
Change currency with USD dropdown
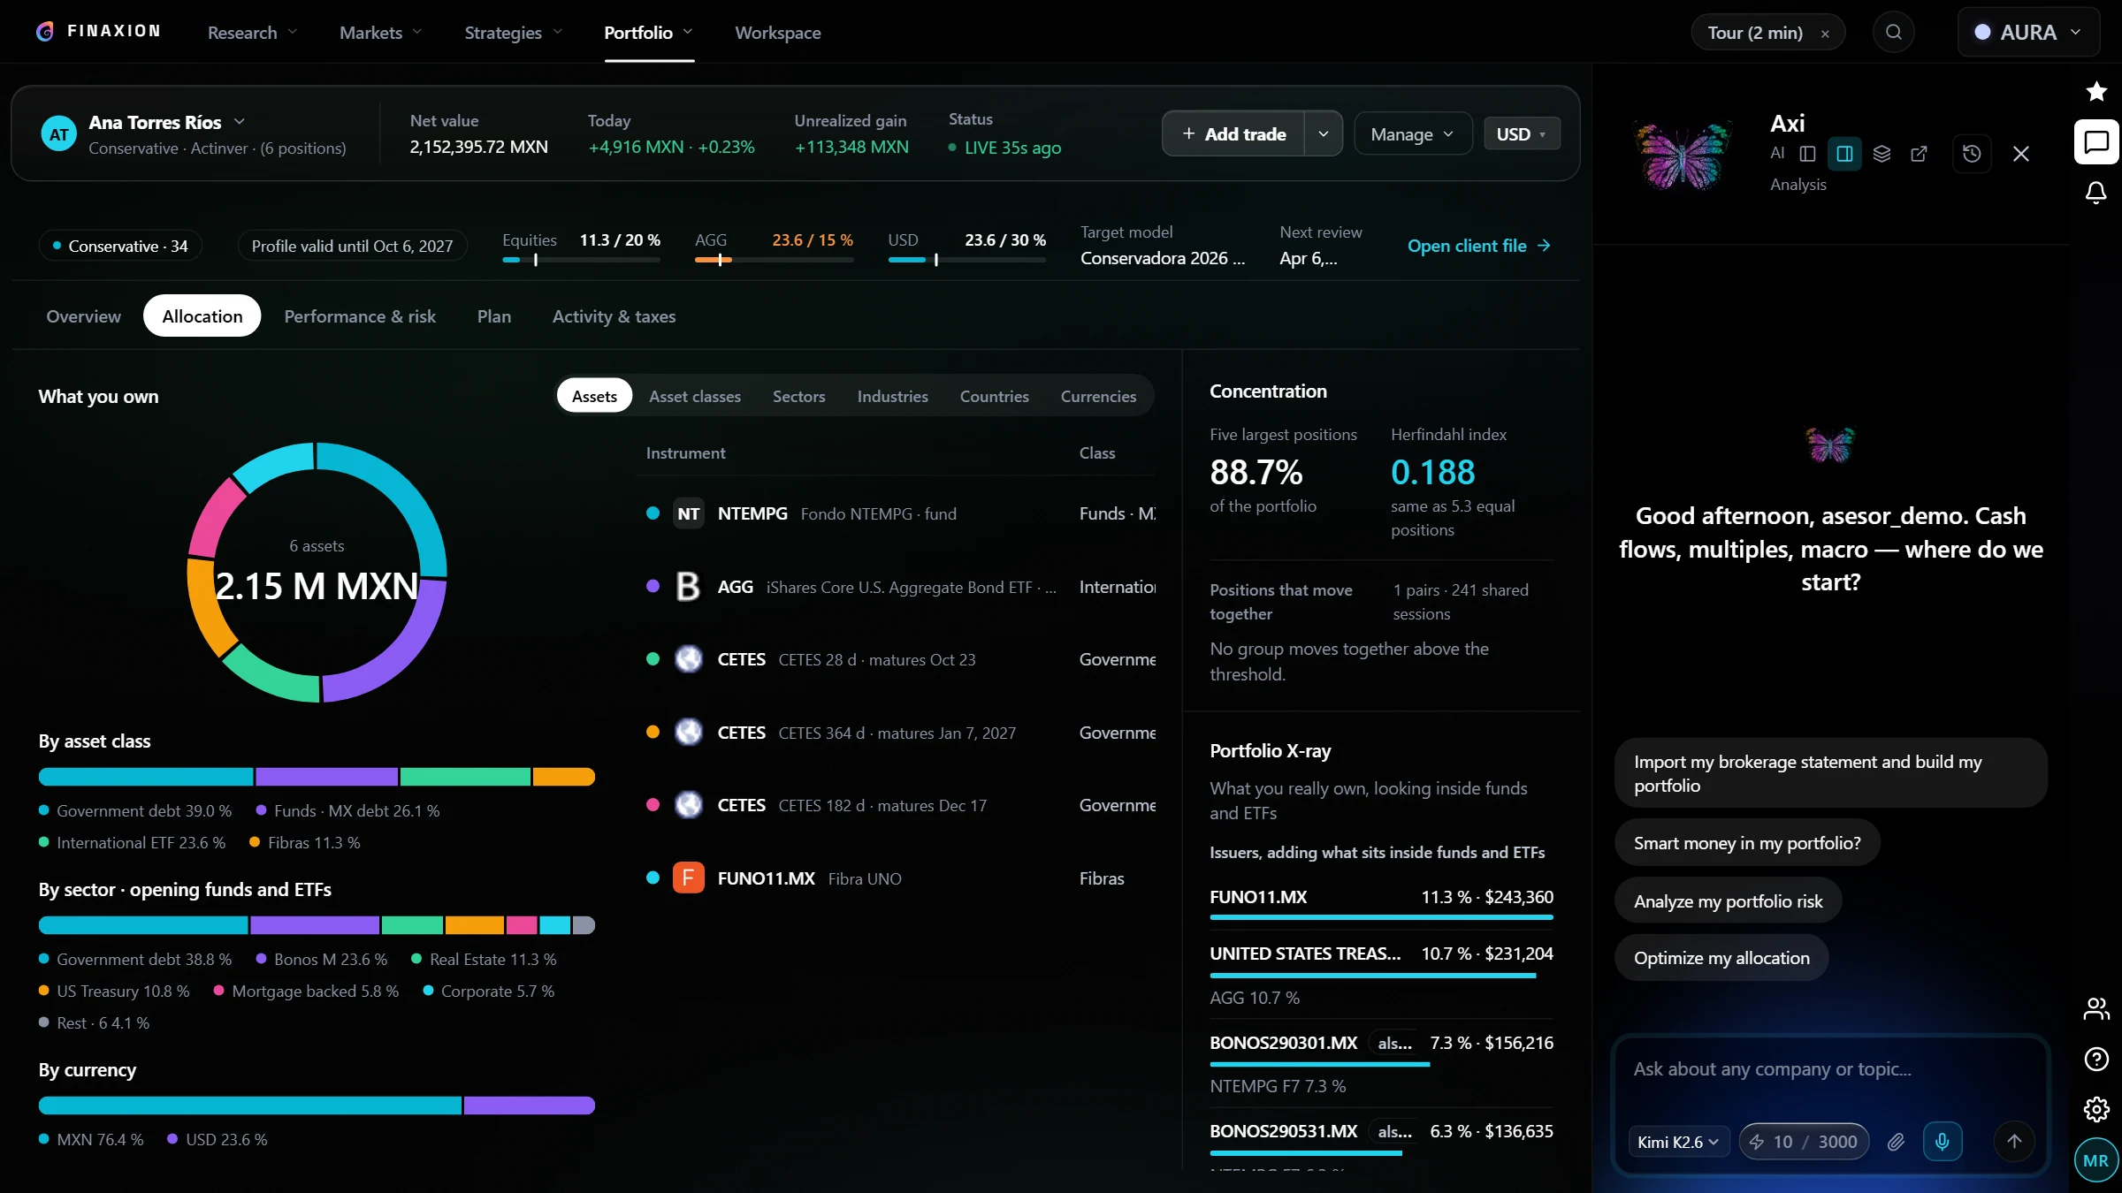click(x=1522, y=133)
